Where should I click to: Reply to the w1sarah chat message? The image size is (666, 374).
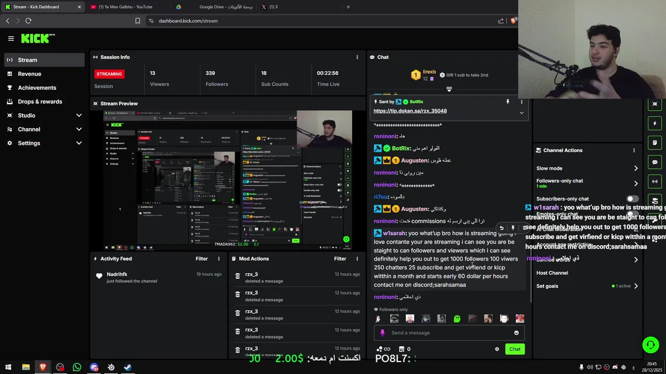502,228
